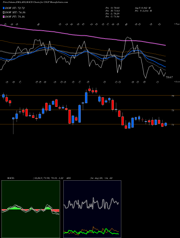Click the last blue candlestick on the right
The width and height of the screenshot is (180, 238).
(166, 124)
